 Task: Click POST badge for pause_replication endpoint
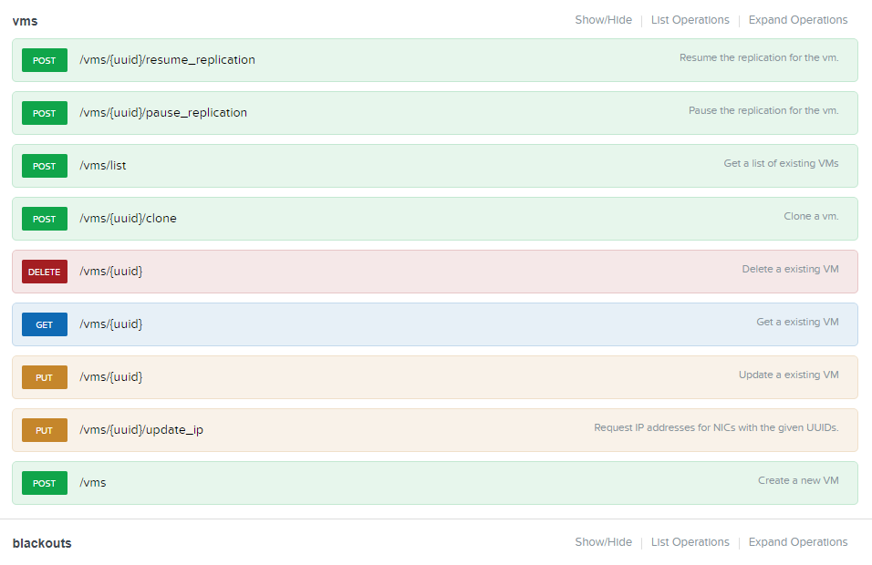(45, 113)
